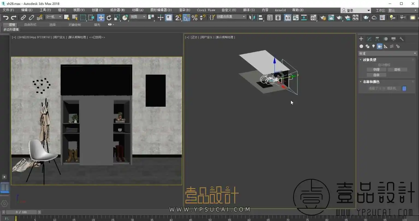
Task: Open the Modify tab in command panel
Action: [x=369, y=39]
